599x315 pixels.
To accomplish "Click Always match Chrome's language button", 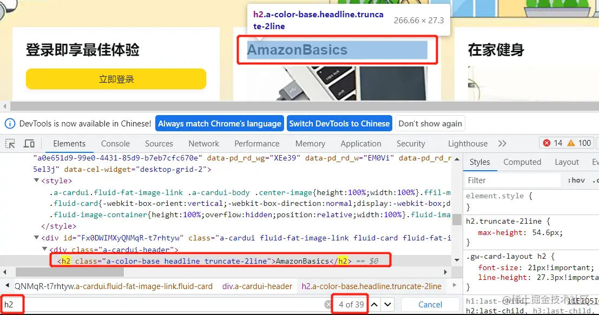I will 220,124.
